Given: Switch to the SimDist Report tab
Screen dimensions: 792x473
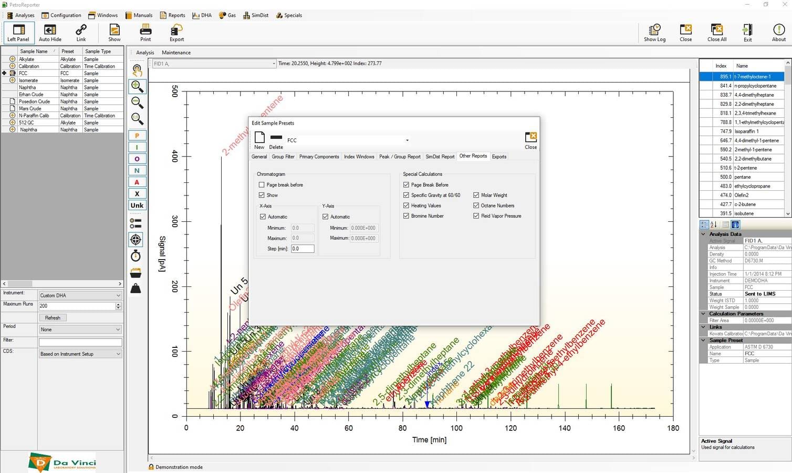Looking at the screenshot, I should point(440,157).
